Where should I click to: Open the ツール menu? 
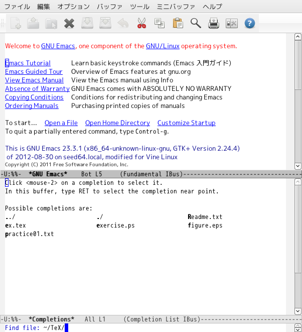(x=139, y=7)
